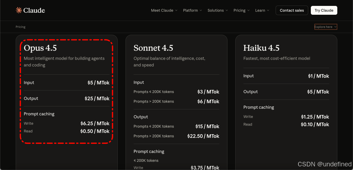
Task: Click the Haiku Prompt caching label
Action: click(259, 107)
